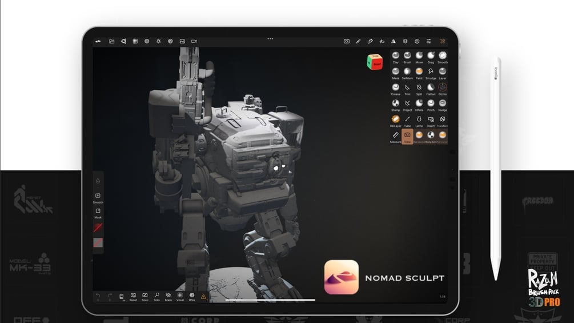Select the highlighted View tool
The width and height of the screenshot is (574, 323).
pyautogui.click(x=407, y=137)
